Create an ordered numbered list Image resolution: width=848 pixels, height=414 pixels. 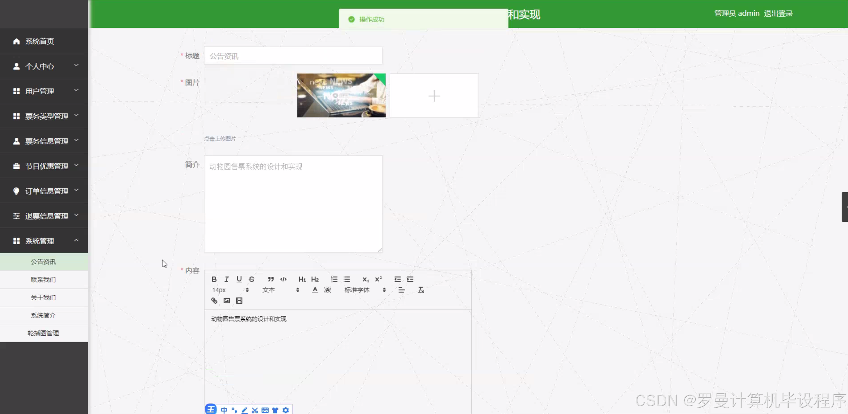tap(334, 279)
